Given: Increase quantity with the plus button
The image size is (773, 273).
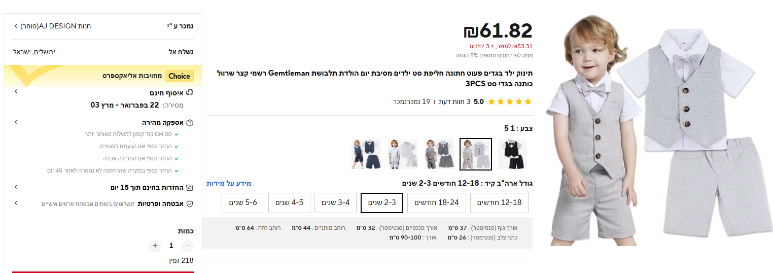Looking at the screenshot, I should (155, 246).
